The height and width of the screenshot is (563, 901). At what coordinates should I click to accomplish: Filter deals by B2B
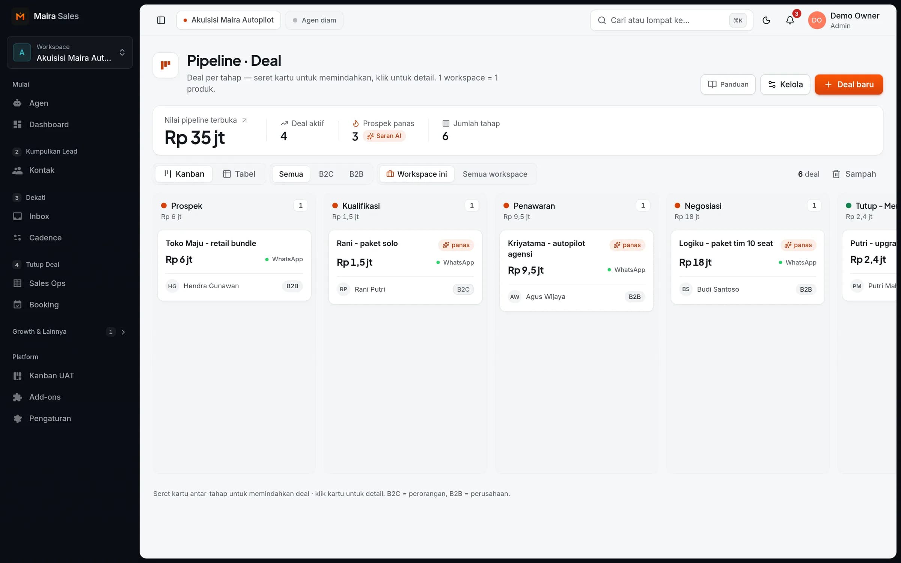(x=356, y=174)
